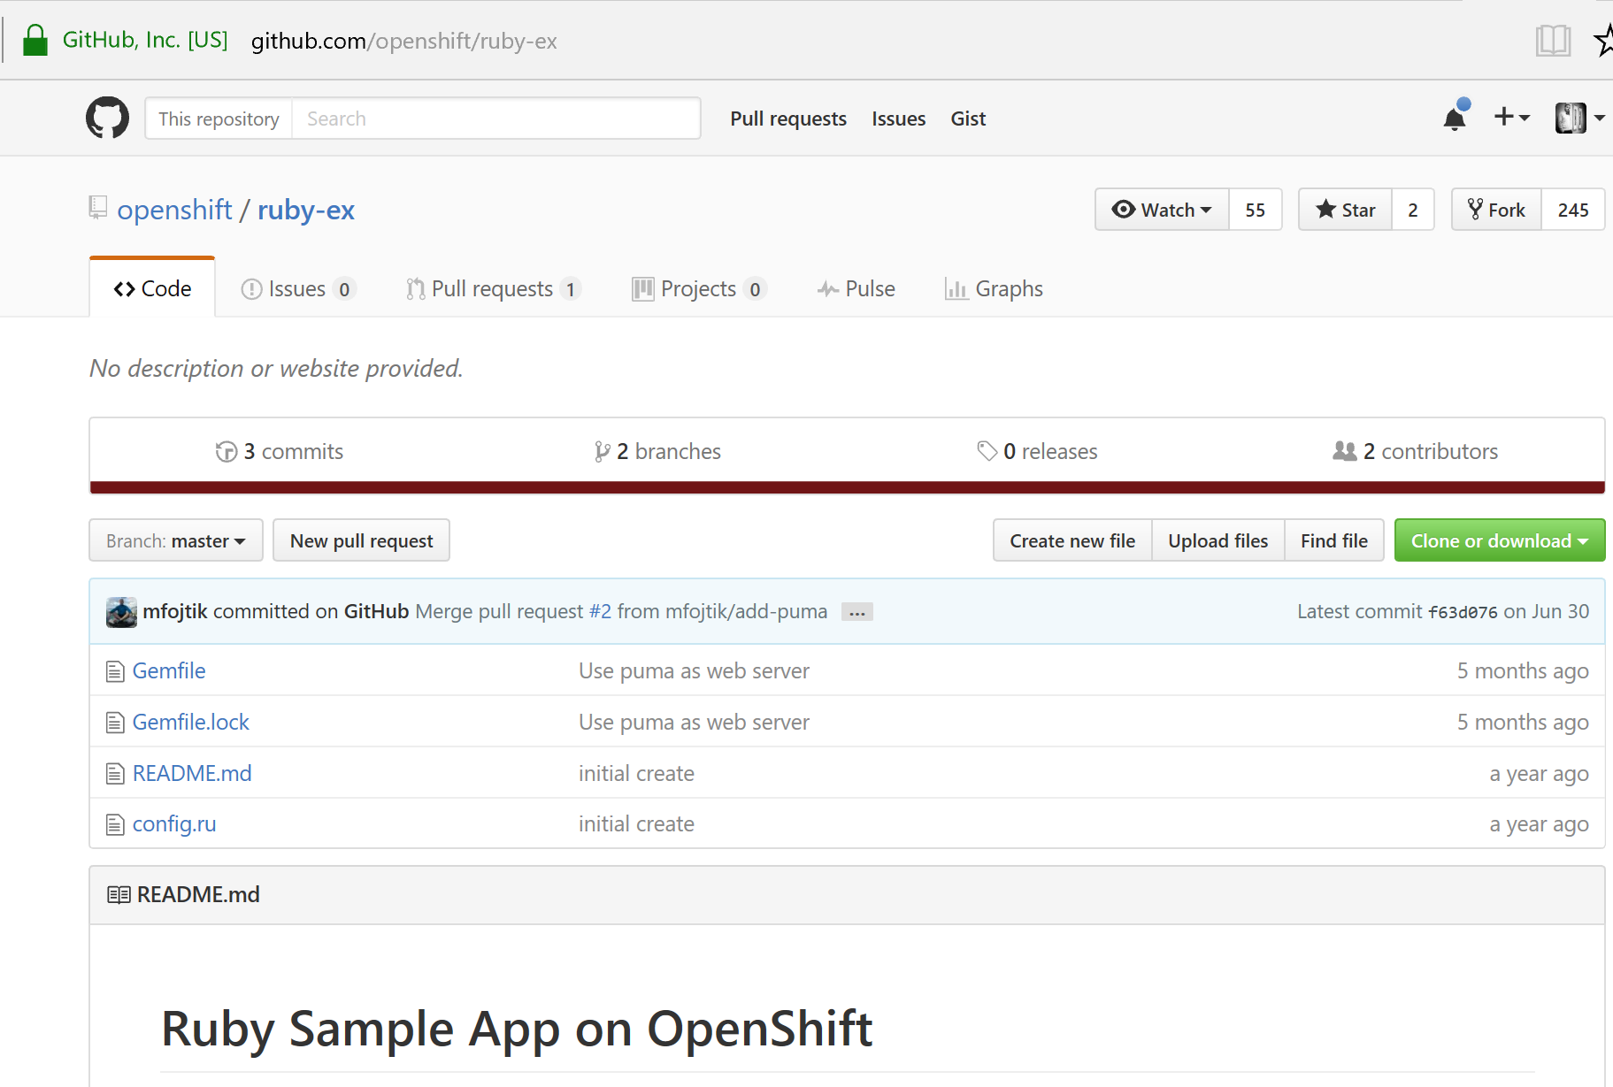Click the bookmark star in address bar

pos(1603,41)
